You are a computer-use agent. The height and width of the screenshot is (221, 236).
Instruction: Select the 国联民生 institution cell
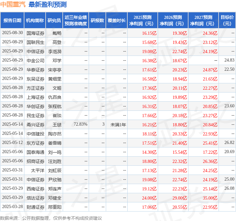click(x=35, y=42)
